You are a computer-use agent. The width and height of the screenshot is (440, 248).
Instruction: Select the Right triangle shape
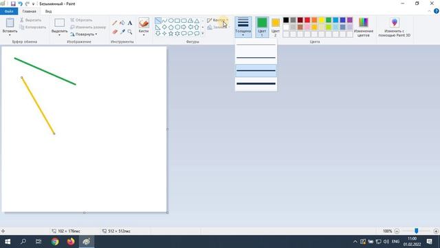pos(158,28)
